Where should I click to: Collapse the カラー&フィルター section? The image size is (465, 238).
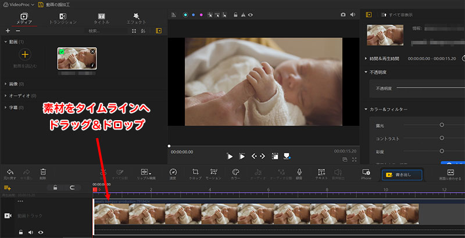pos(366,109)
